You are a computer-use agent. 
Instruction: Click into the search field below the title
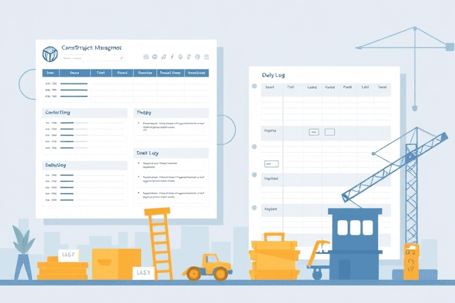pyautogui.click(x=89, y=58)
